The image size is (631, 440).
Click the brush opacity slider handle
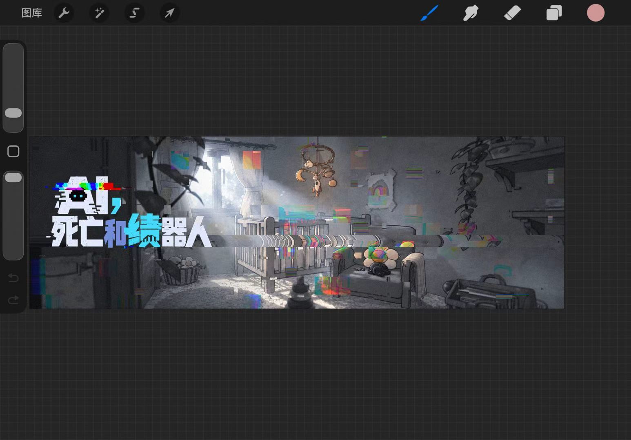pyautogui.click(x=13, y=177)
